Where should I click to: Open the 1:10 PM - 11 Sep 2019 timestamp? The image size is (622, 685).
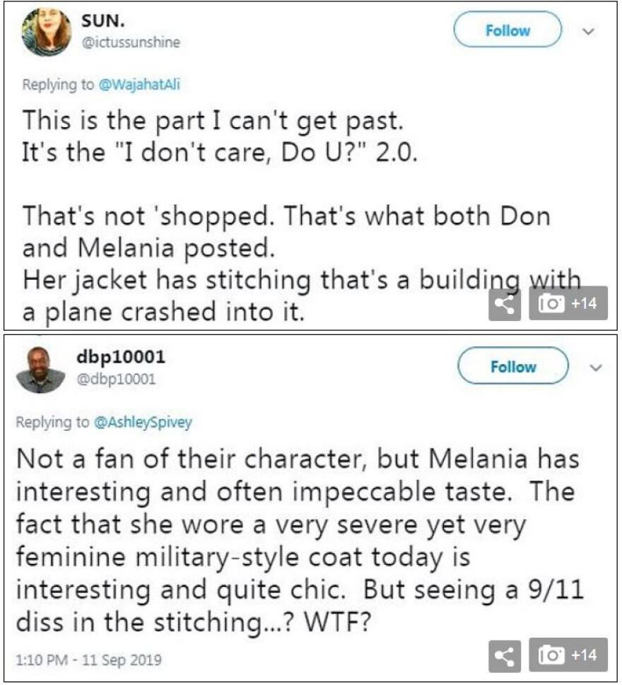pyautogui.click(x=88, y=660)
